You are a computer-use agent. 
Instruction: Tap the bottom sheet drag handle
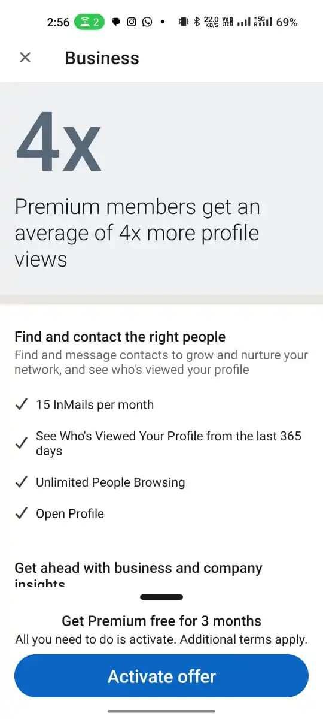click(161, 597)
